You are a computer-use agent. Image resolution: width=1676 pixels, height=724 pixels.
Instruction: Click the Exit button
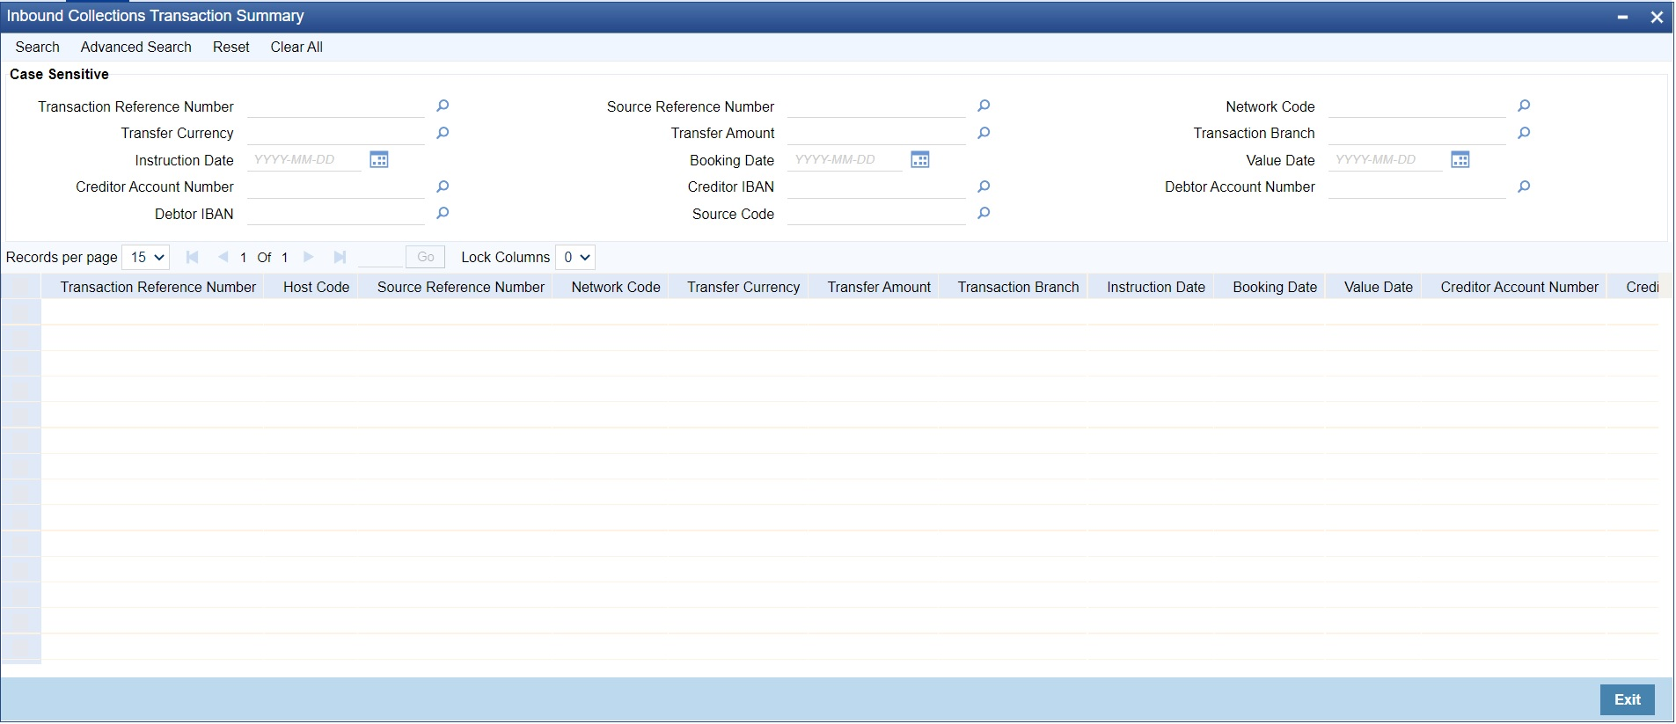click(x=1627, y=699)
